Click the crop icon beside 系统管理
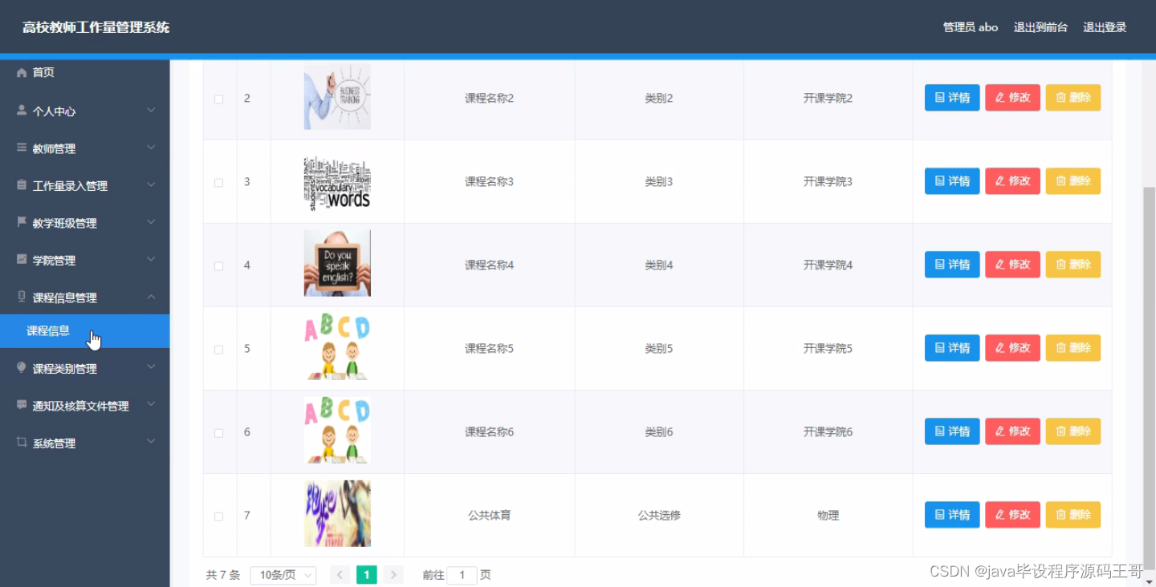The image size is (1156, 587). (x=22, y=442)
